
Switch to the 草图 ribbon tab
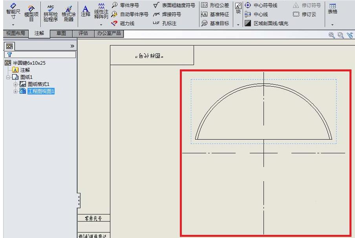pos(61,33)
